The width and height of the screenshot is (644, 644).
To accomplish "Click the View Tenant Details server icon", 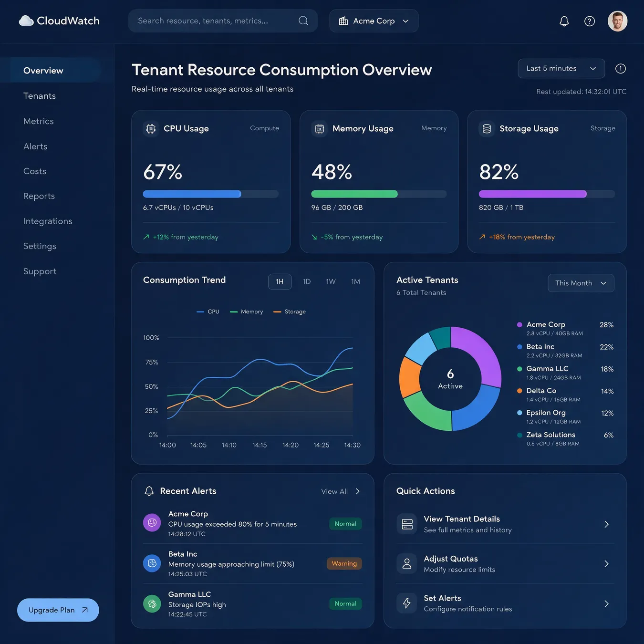I will point(407,524).
